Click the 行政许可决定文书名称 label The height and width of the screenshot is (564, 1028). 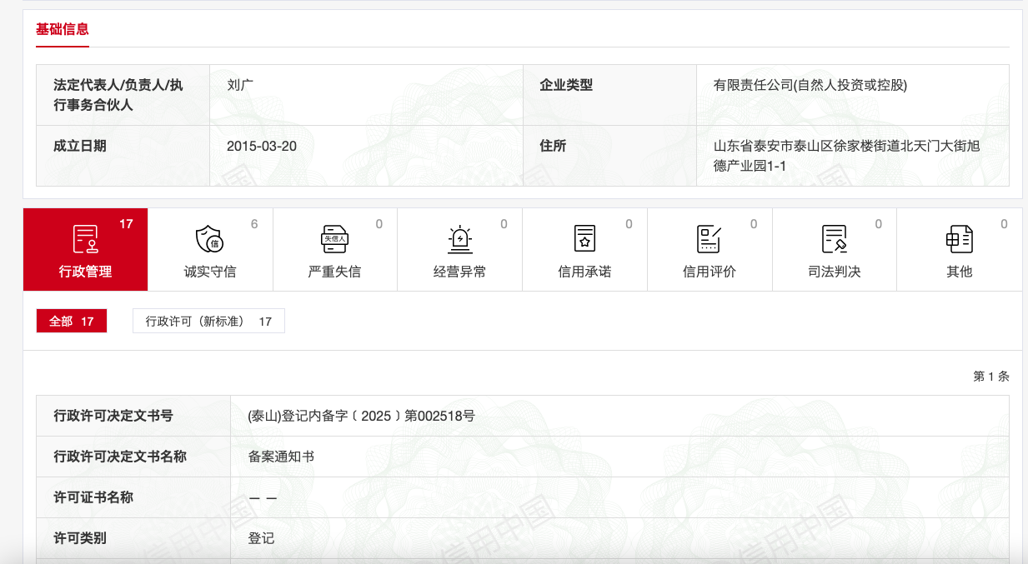(120, 457)
